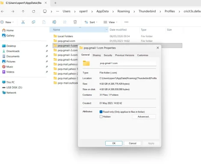Close the current Explorer tab
This screenshot has height=164, width=201.
[46, 3]
